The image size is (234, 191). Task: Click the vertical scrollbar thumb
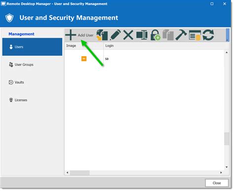pos(227,139)
